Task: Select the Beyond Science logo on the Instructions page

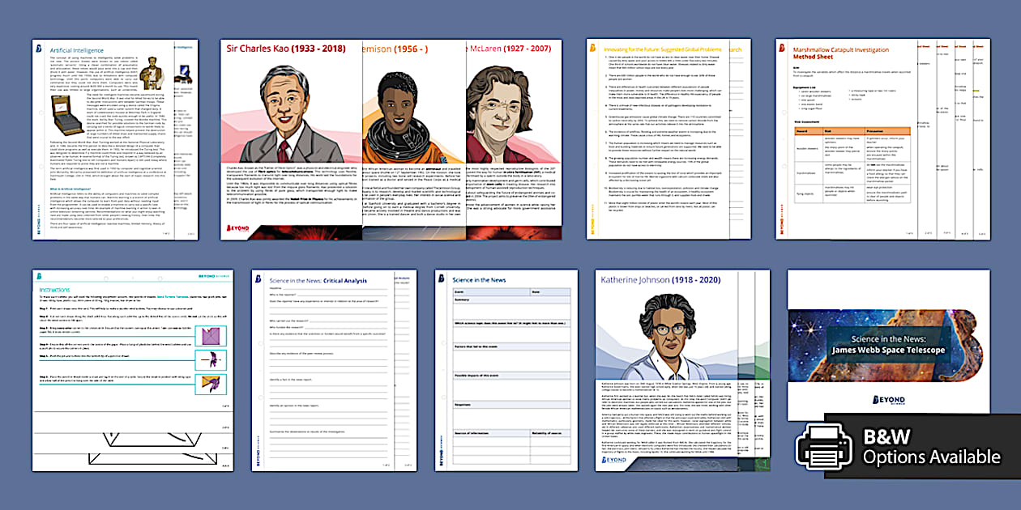Action: click(212, 276)
